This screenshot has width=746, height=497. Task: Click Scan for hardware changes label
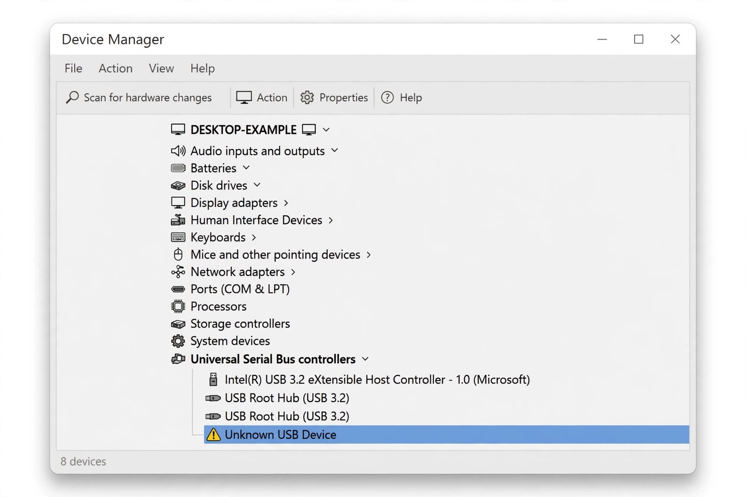(148, 98)
